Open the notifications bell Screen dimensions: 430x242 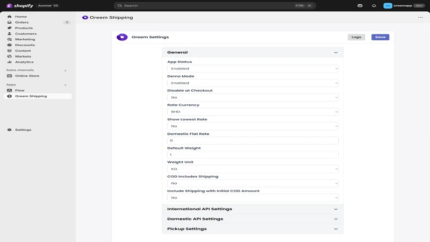374,5
